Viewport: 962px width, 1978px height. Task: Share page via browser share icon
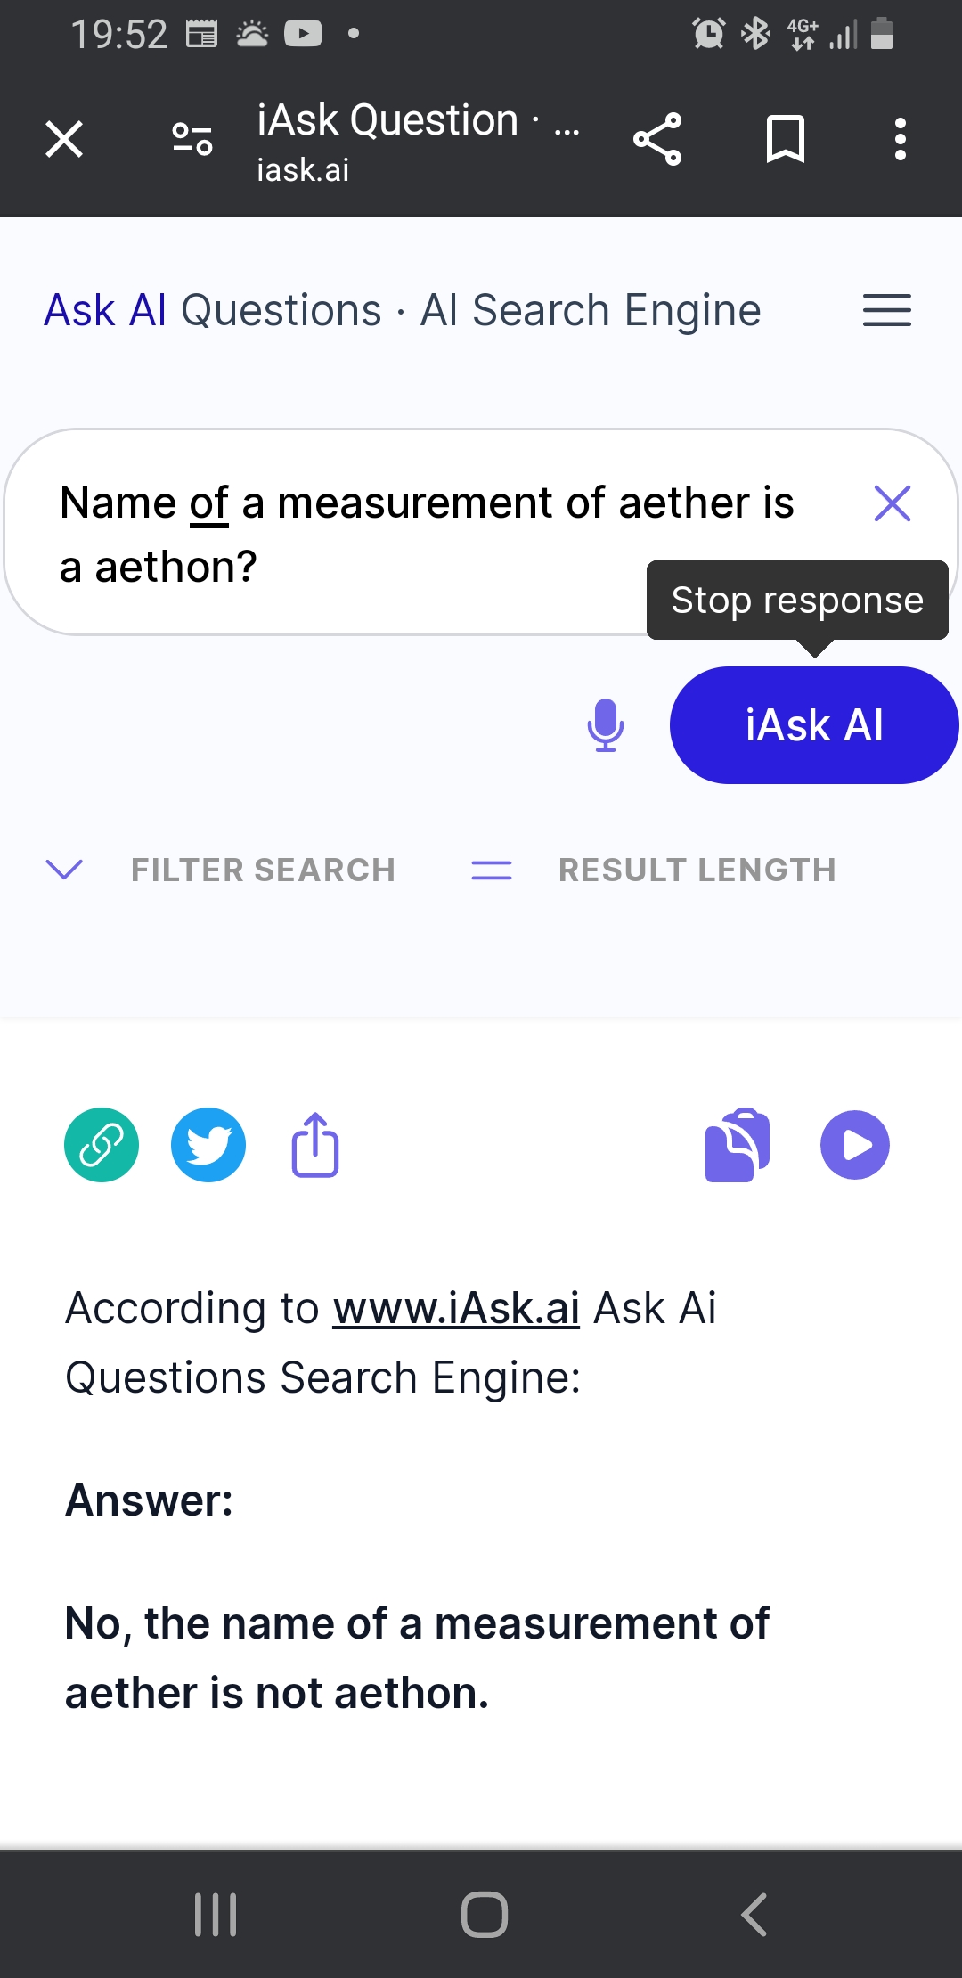click(x=657, y=139)
